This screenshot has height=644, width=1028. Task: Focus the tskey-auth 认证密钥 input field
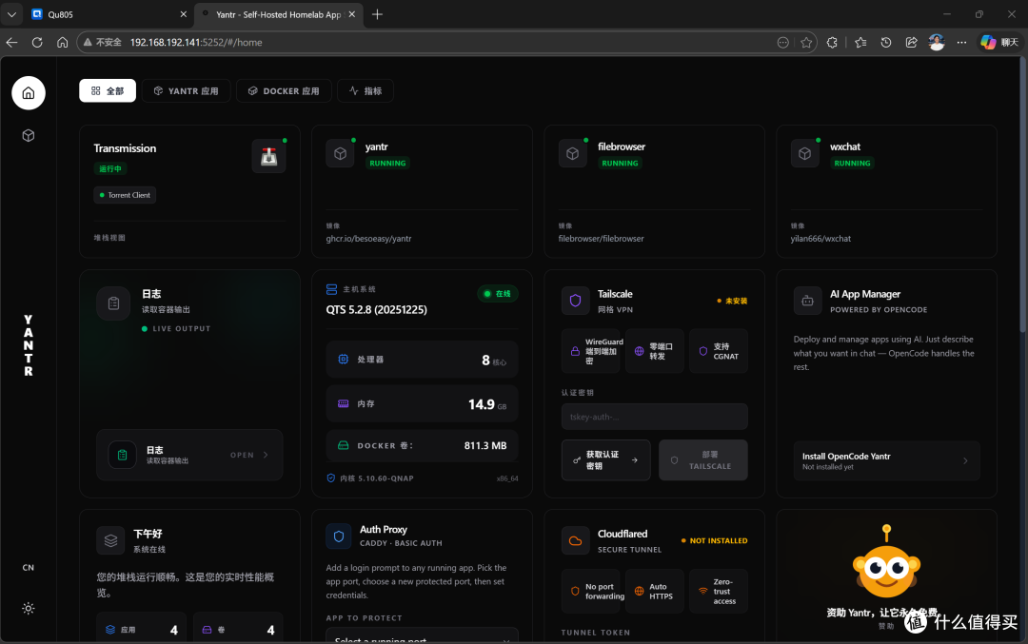pos(654,417)
